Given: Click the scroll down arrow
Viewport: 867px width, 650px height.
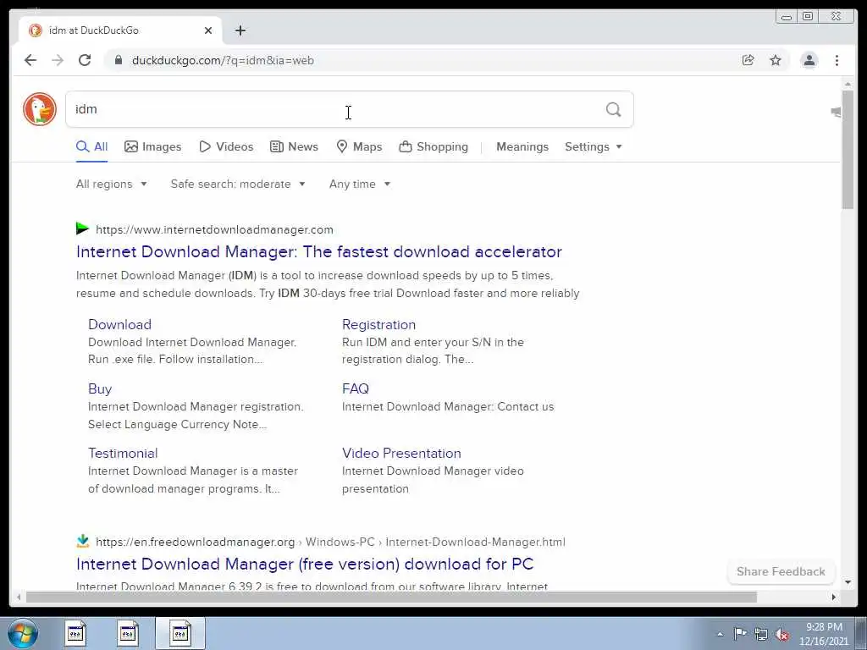Looking at the screenshot, I should [x=848, y=582].
